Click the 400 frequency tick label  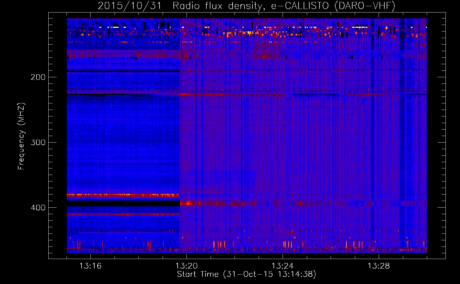(x=38, y=208)
